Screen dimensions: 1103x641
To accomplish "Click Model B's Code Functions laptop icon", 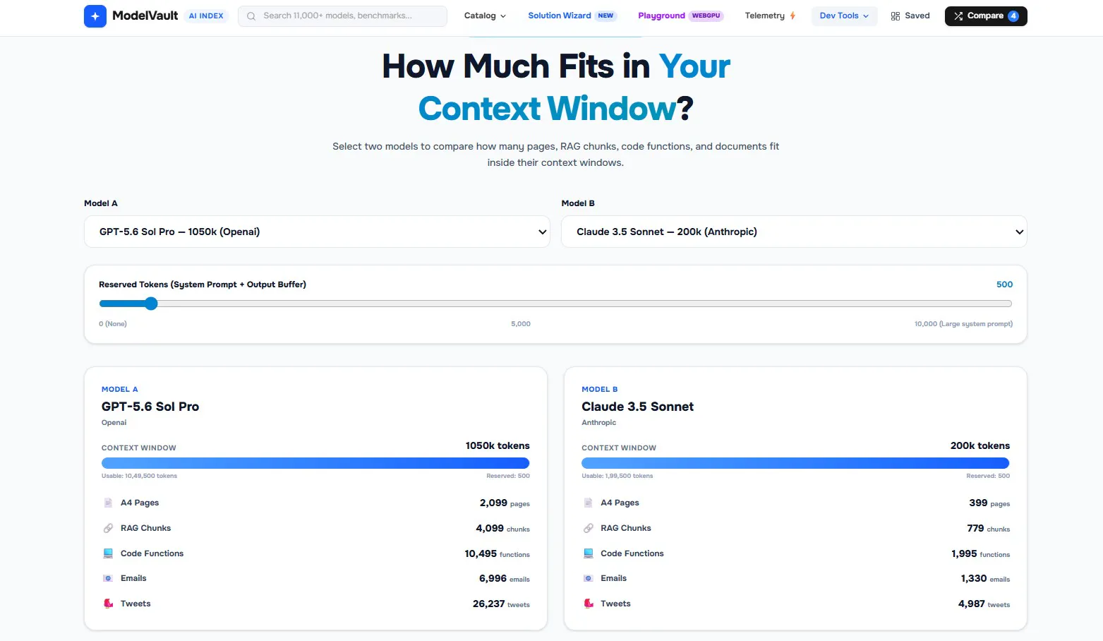I will (x=589, y=553).
